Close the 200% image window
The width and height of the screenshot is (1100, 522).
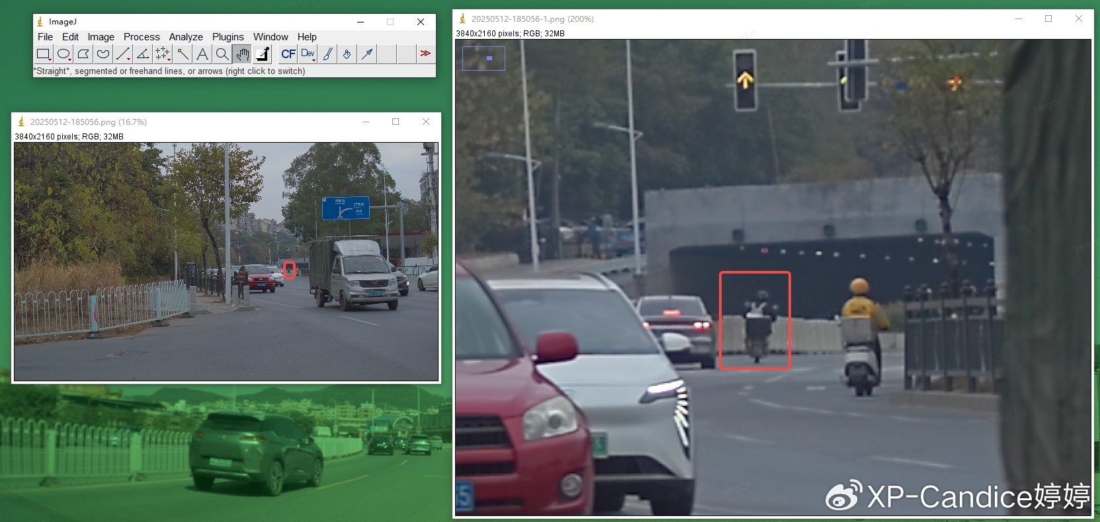(1079, 19)
